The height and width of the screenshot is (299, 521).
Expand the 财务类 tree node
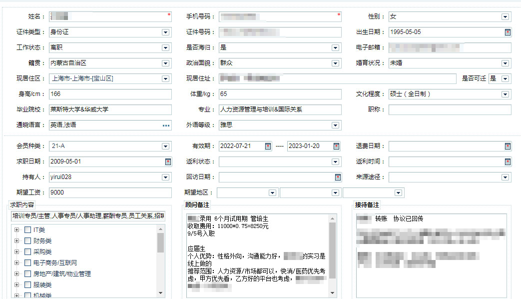16,241
